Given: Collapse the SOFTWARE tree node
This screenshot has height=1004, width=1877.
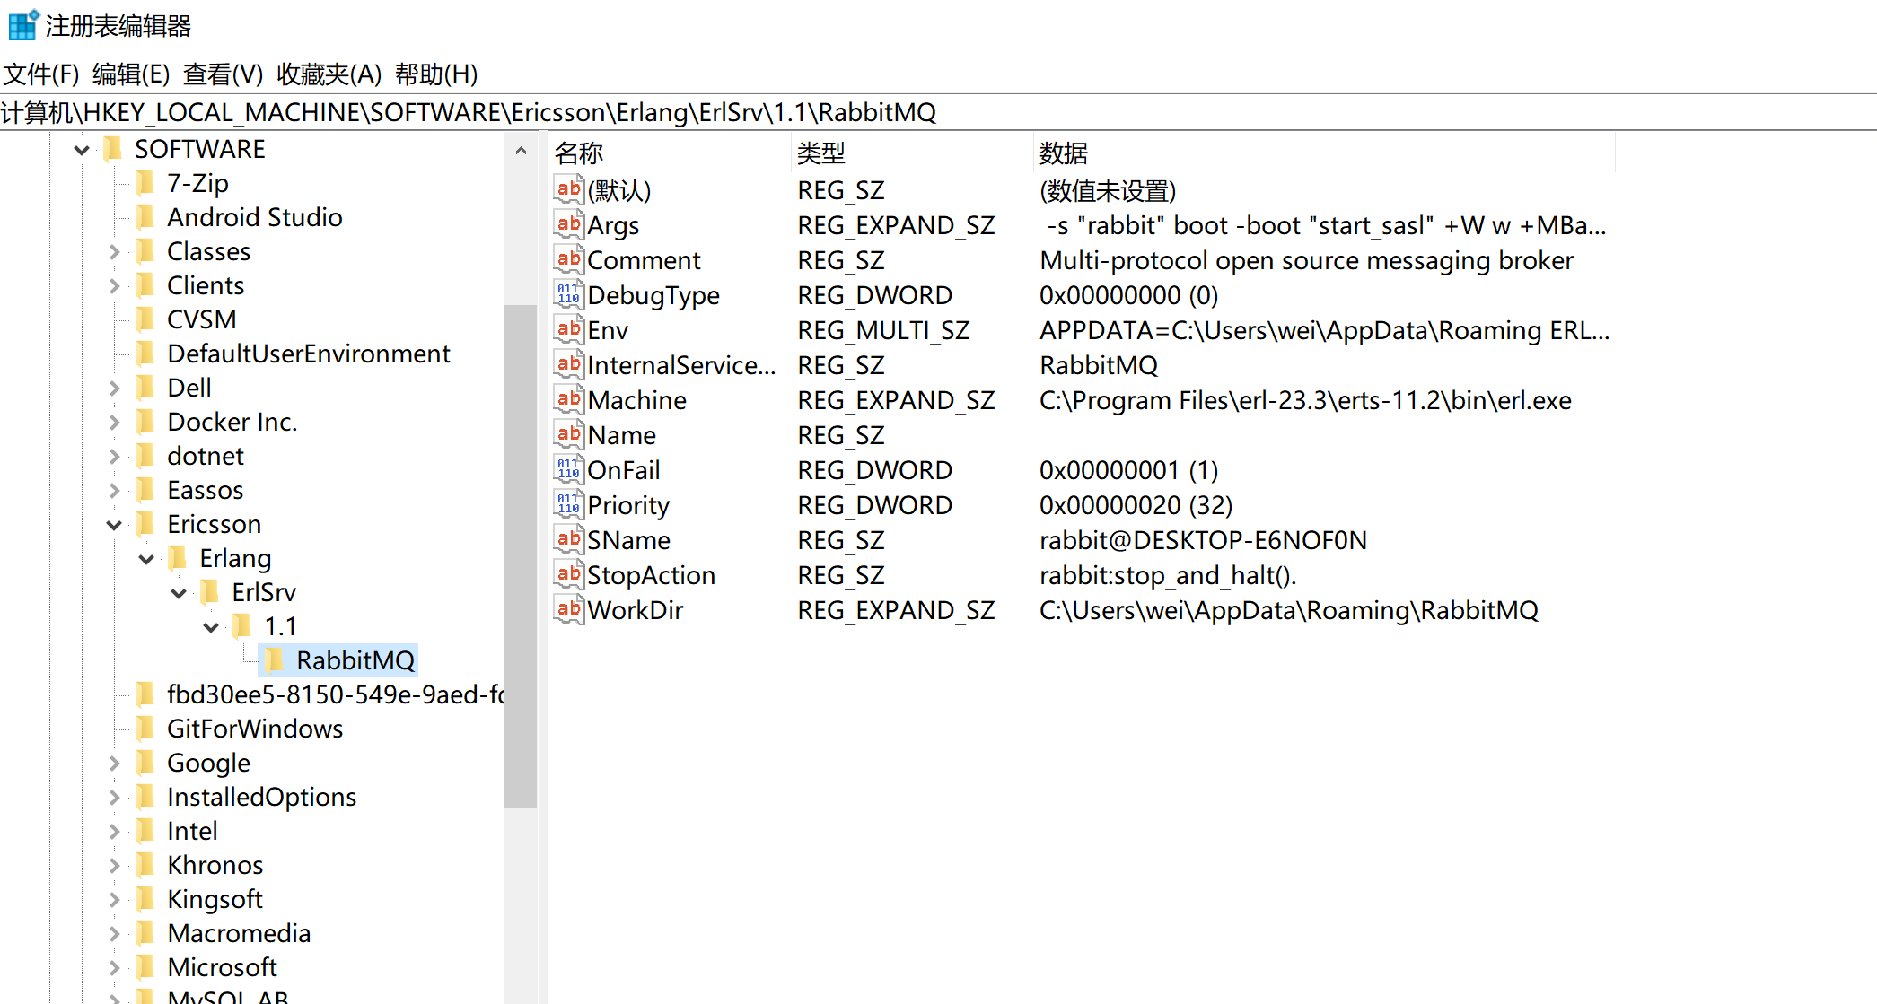Looking at the screenshot, I should click(x=82, y=150).
